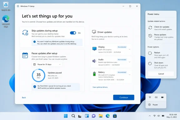Expand the Battery driver entry
The width and height of the screenshot is (180, 120).
click(129, 75)
